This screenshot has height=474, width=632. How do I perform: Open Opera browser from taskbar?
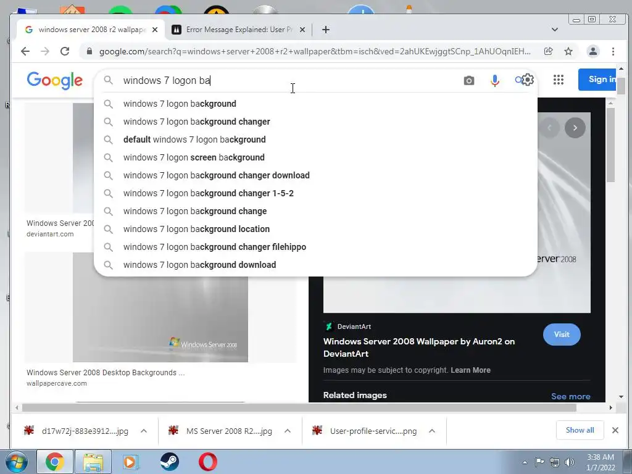click(x=208, y=462)
